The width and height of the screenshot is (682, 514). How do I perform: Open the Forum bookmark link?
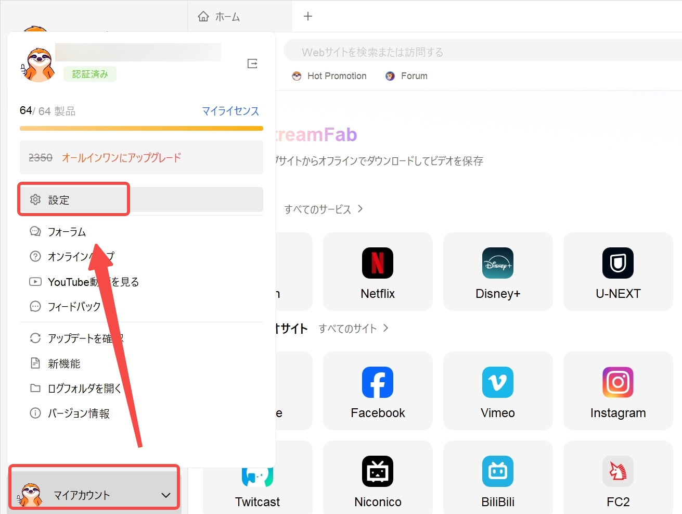(x=407, y=76)
